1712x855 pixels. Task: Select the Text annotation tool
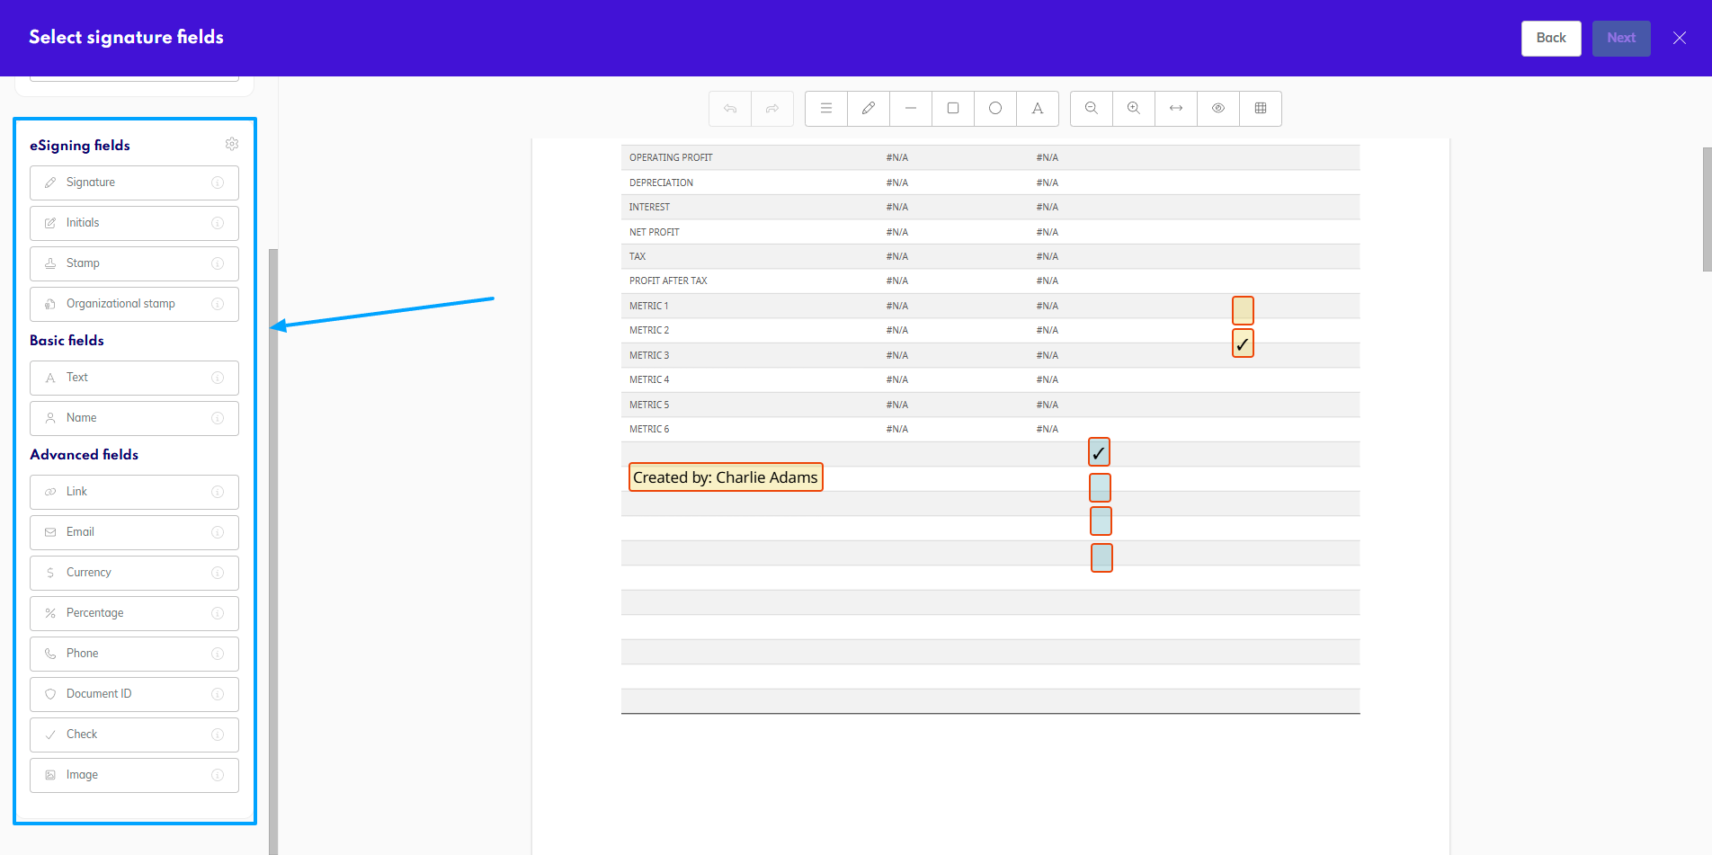pyautogui.click(x=1038, y=108)
